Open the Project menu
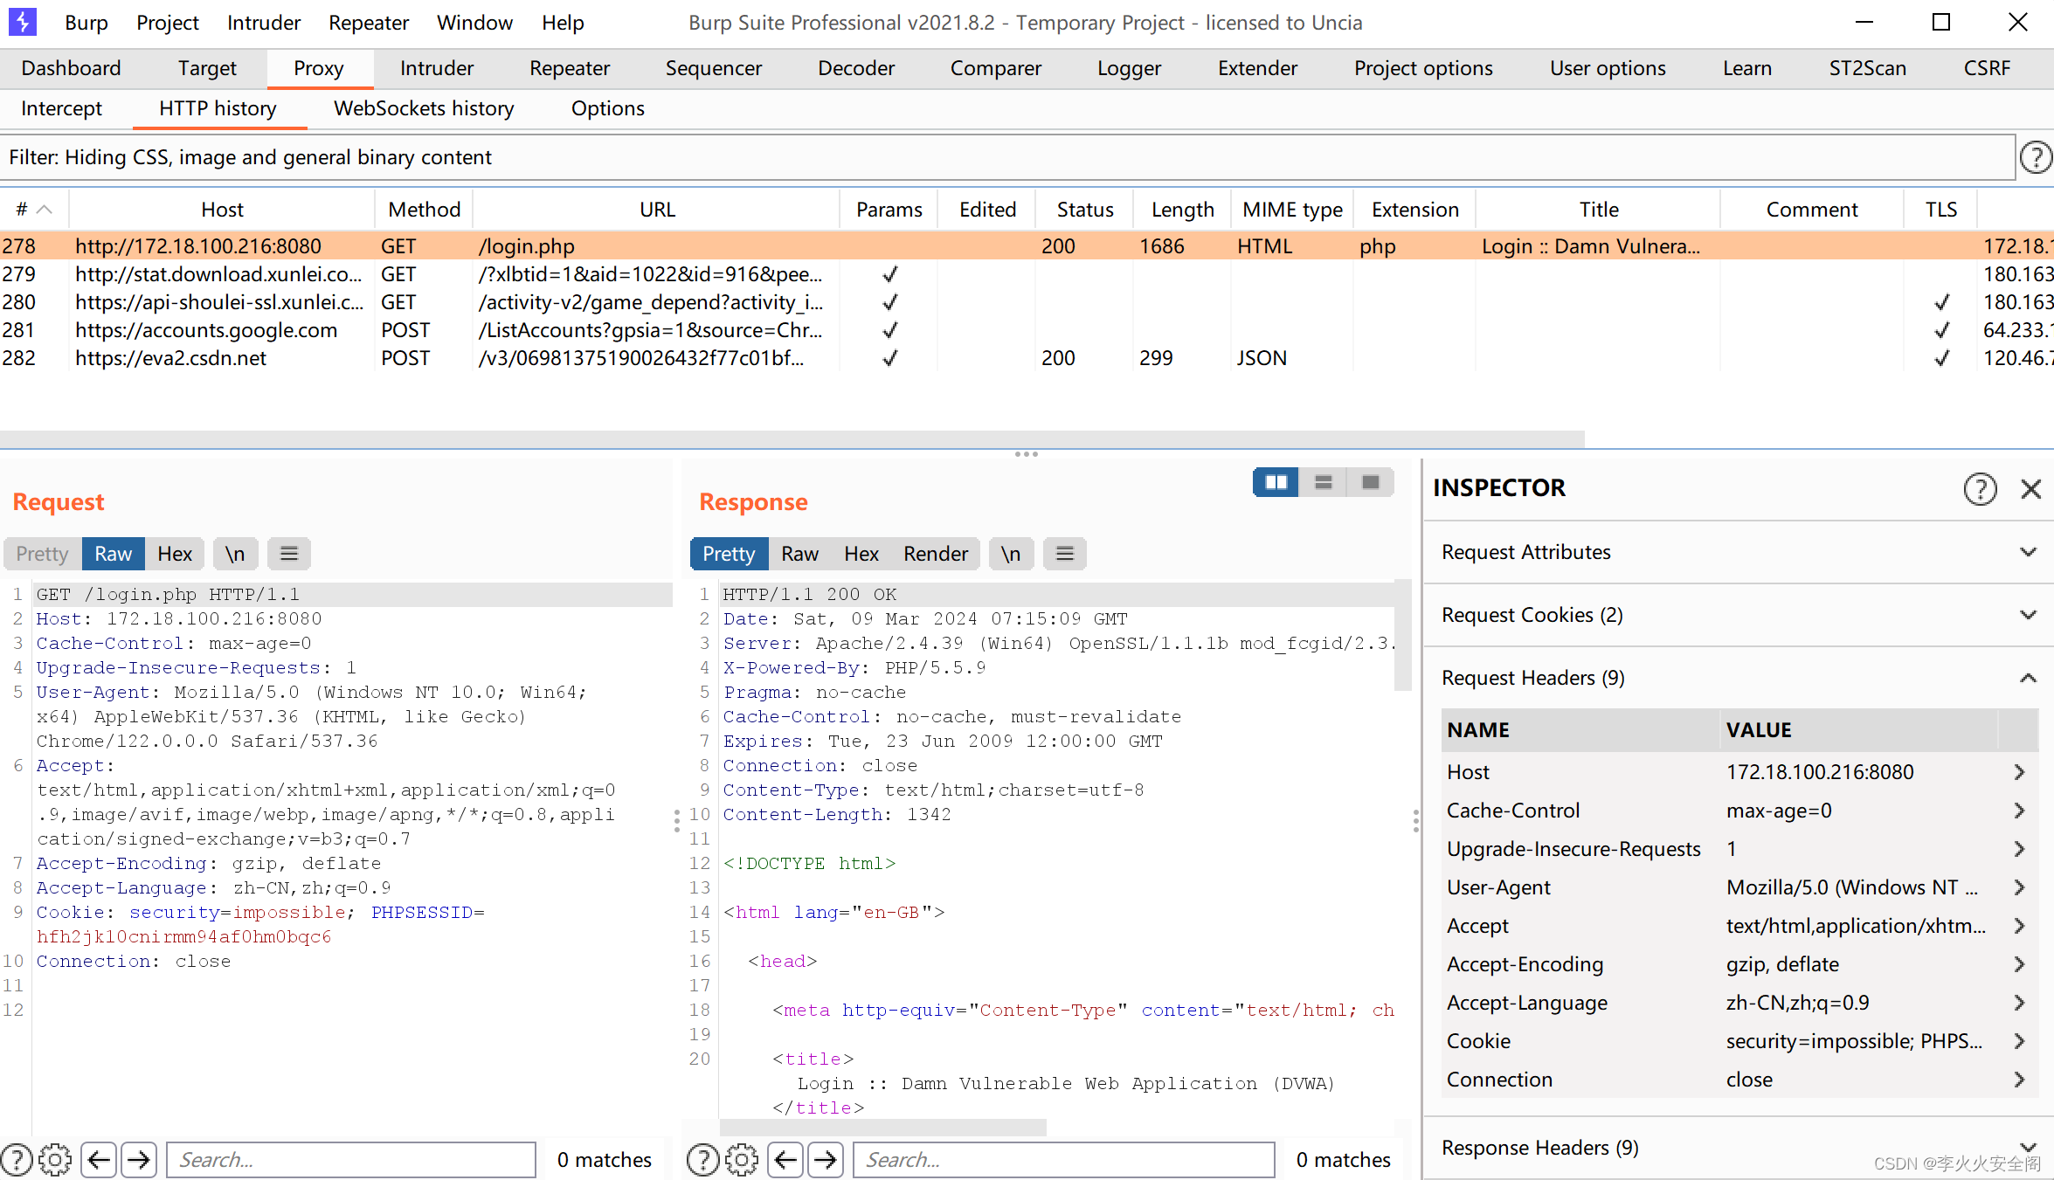2054x1180 pixels. tap(167, 23)
